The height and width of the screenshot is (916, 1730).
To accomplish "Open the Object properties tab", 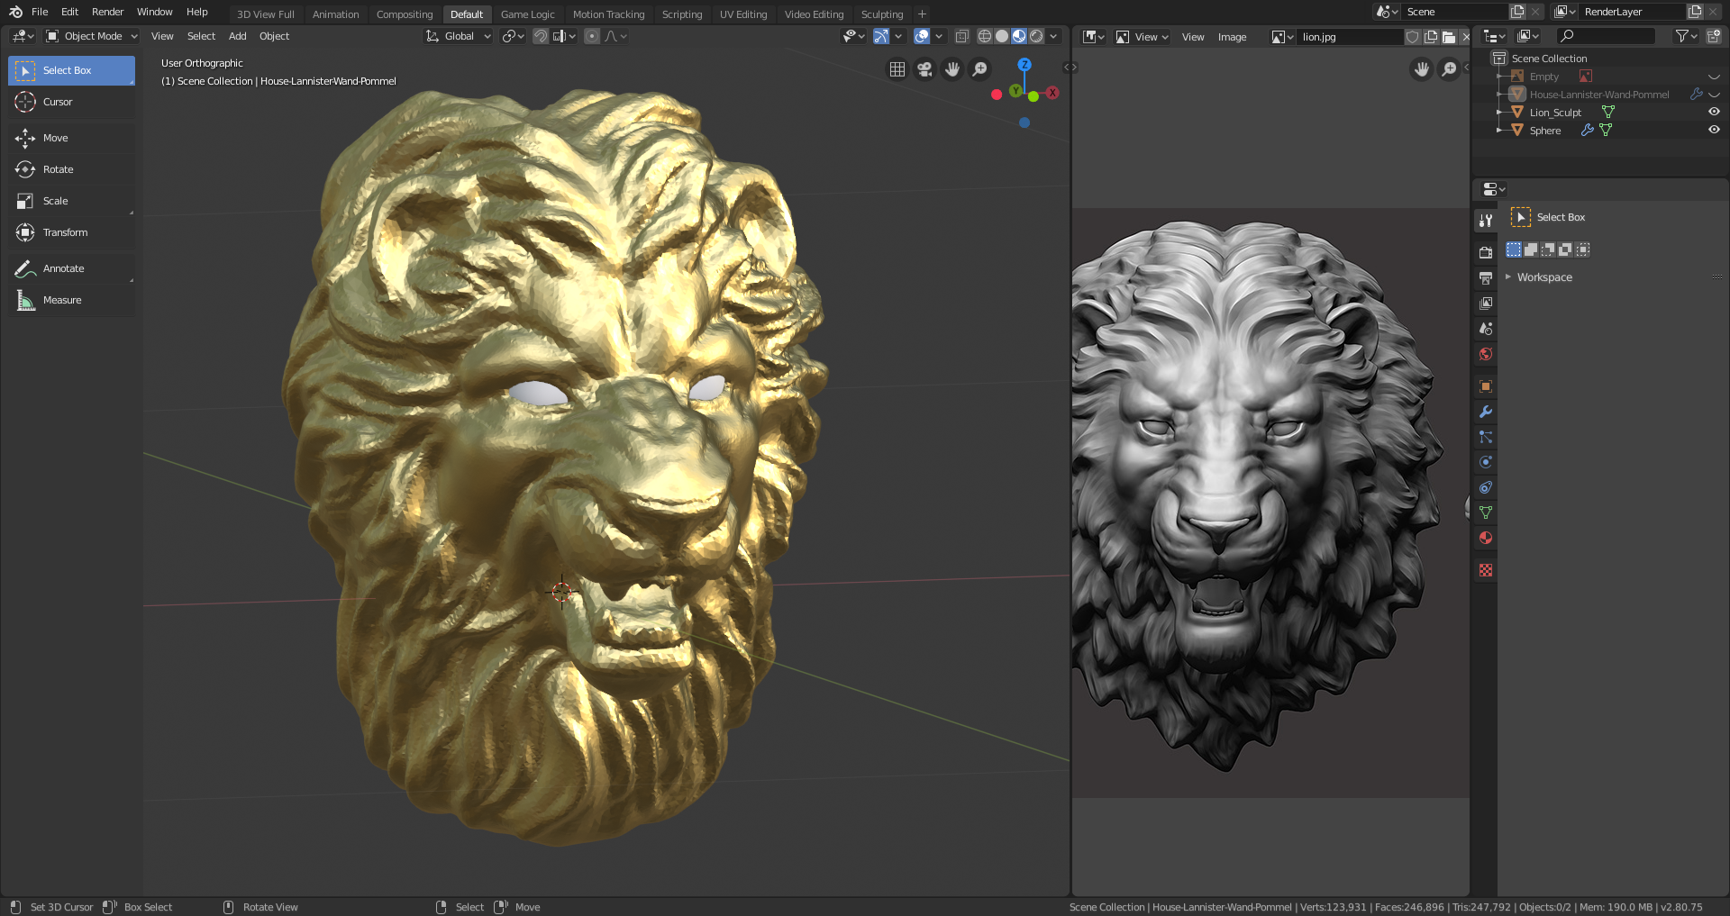I will tap(1486, 386).
